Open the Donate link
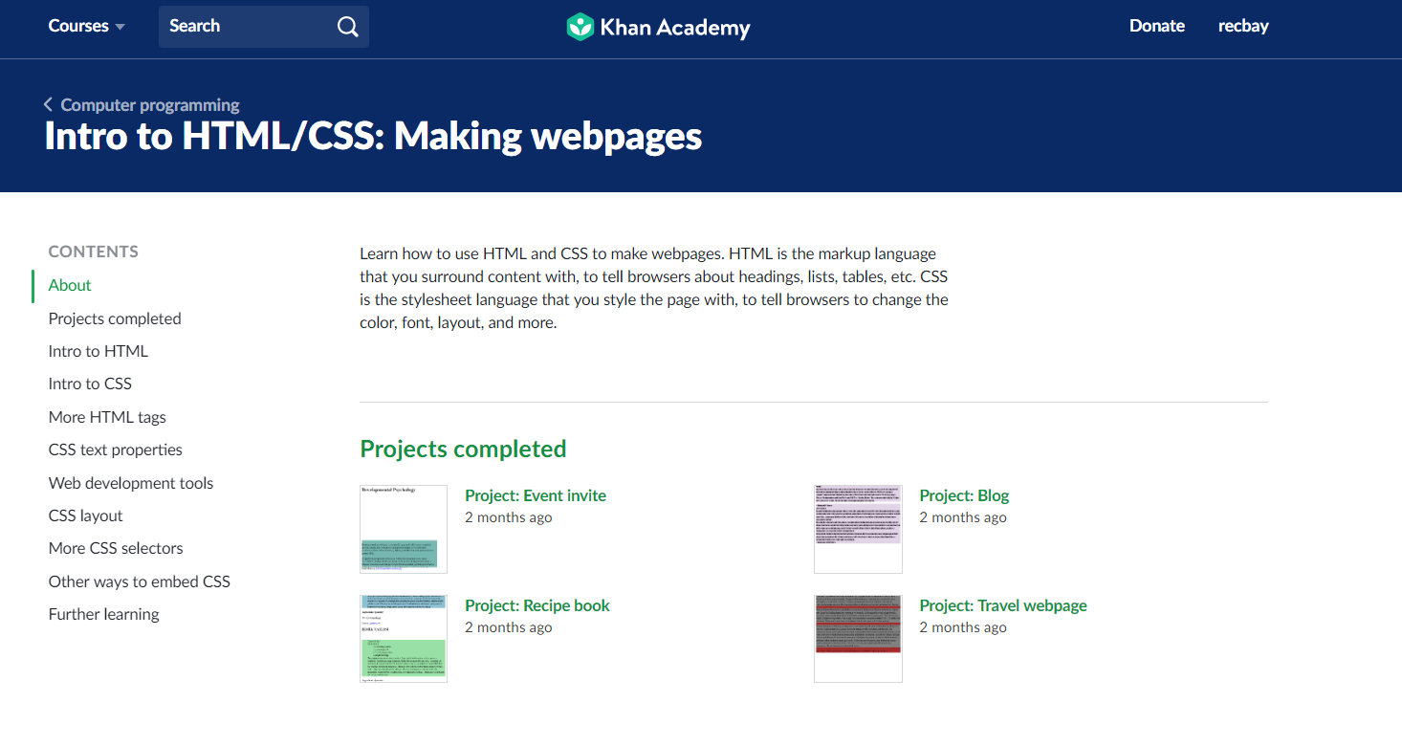Image resolution: width=1402 pixels, height=746 pixels. point(1157,26)
